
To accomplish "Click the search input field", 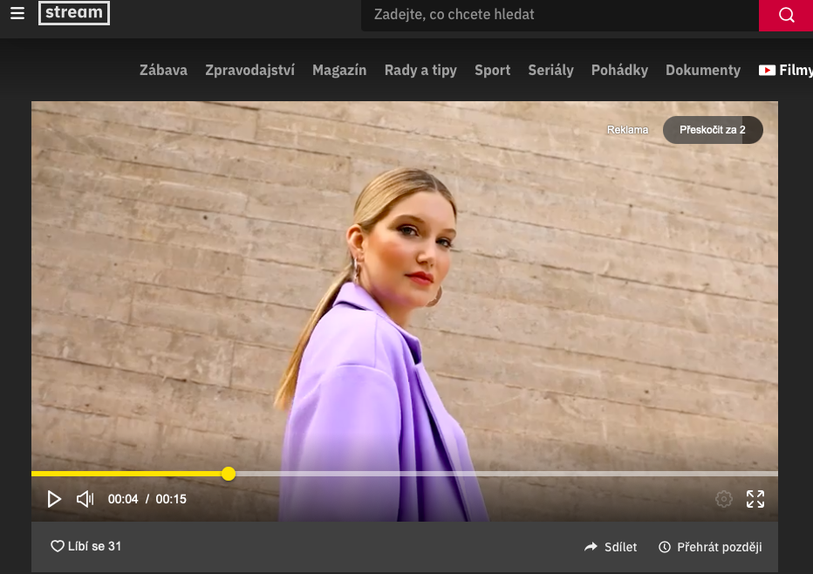I will [x=558, y=15].
